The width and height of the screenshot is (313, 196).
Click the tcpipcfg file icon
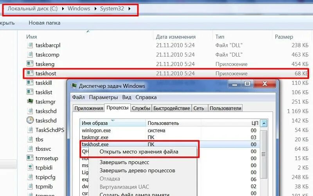(x=30, y=177)
